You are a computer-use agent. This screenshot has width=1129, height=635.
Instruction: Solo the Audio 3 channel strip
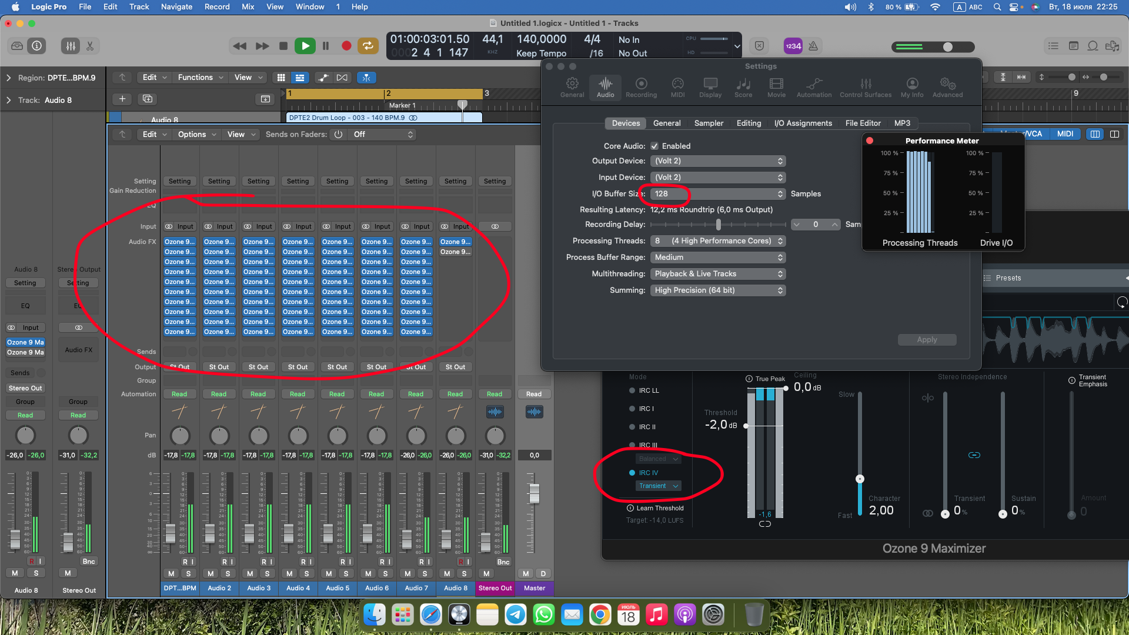267,573
